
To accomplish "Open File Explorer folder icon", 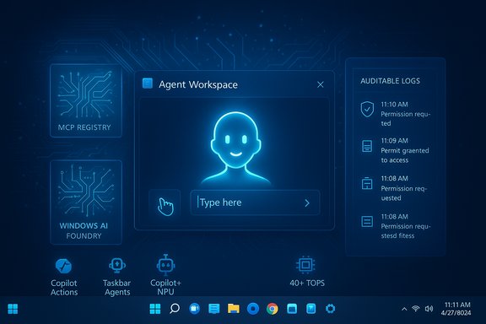I will coord(234,309).
